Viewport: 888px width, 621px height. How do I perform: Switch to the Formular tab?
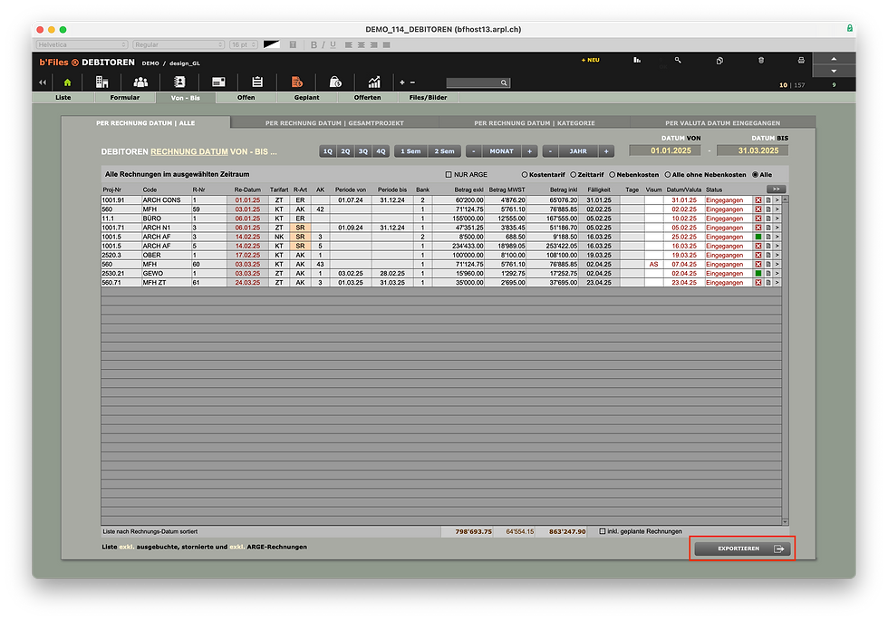pos(125,98)
